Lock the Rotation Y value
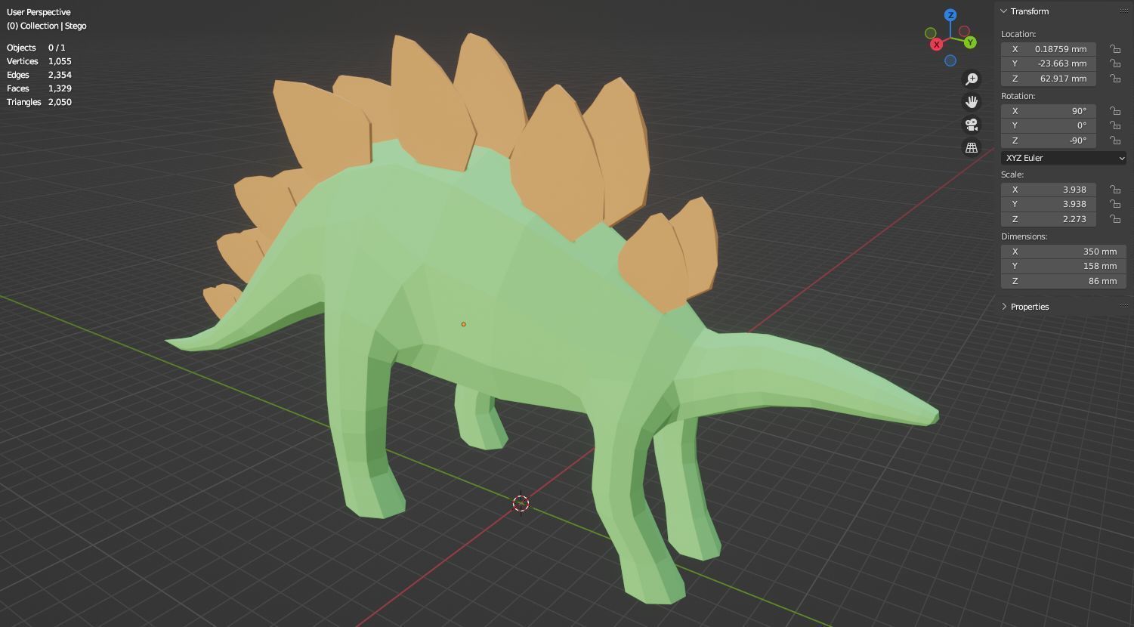The width and height of the screenshot is (1134, 627). [1115, 125]
